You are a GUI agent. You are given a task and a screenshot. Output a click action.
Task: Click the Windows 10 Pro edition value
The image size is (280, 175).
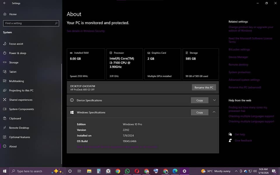[x=132, y=124]
